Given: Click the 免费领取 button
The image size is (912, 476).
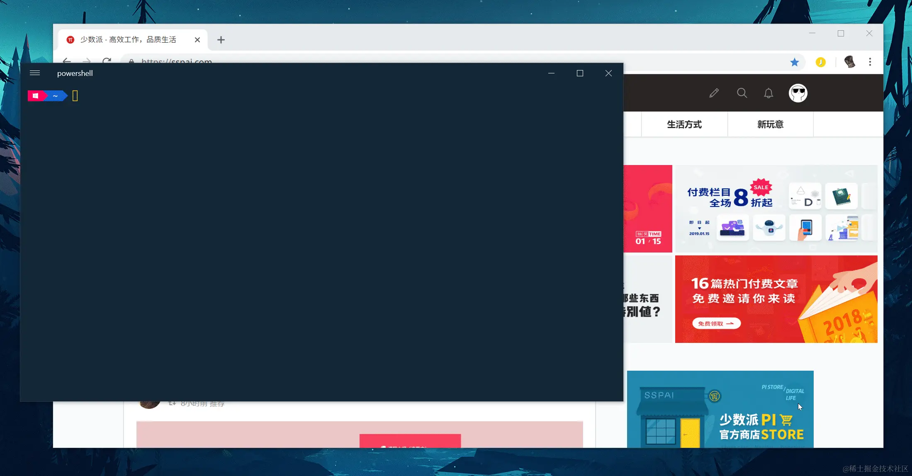Looking at the screenshot, I should tap(716, 323).
